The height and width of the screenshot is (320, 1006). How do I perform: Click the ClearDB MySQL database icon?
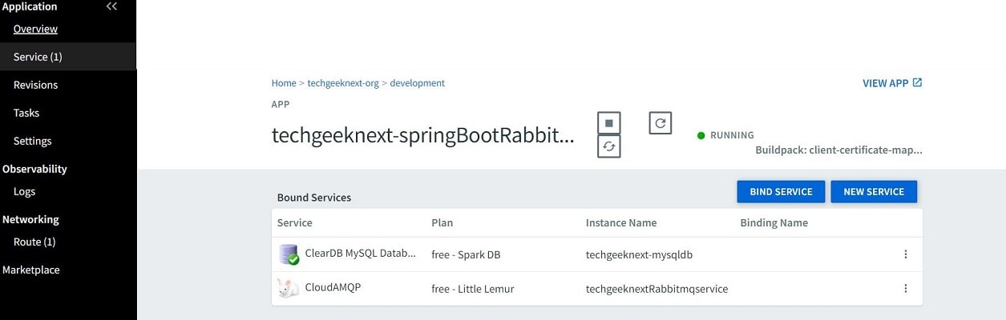pos(289,254)
